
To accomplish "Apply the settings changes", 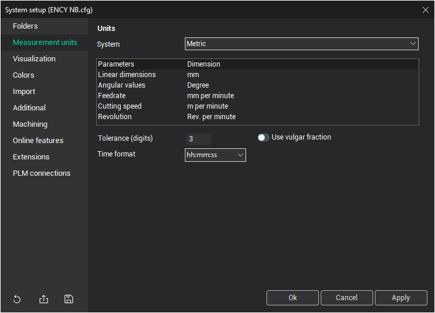I will tap(401, 298).
